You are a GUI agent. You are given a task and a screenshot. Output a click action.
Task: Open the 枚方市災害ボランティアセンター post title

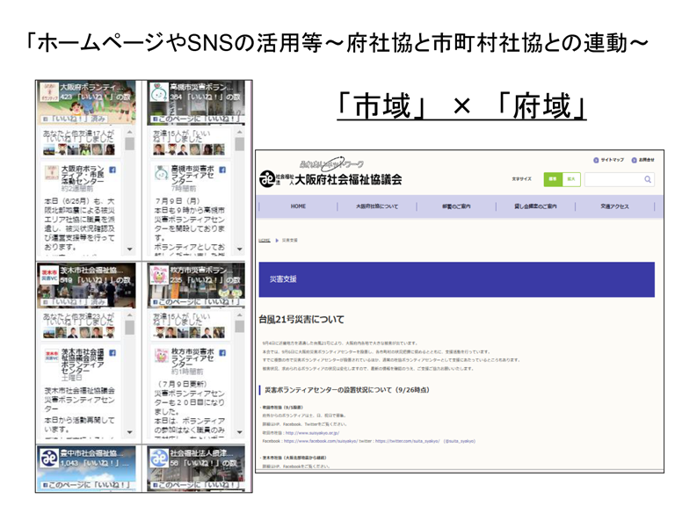[192, 358]
